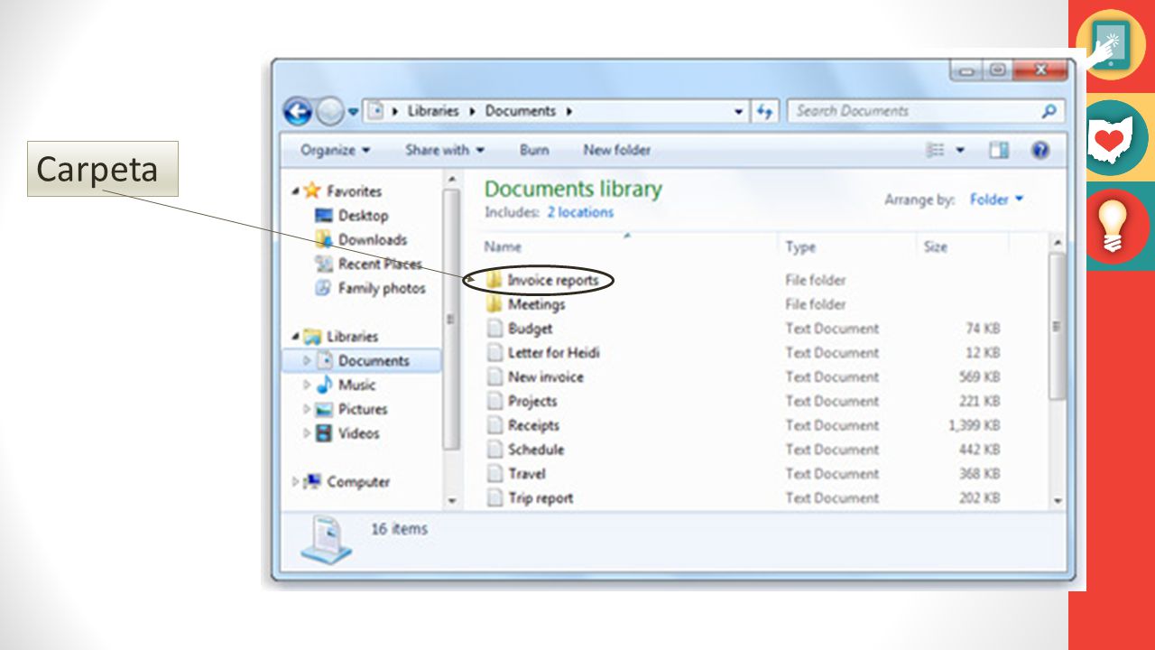Open the Organize menu
Viewport: 1155px width, 650px height.
coord(335,150)
